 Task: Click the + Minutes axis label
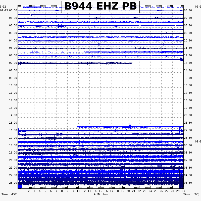pyautogui.click(x=101, y=194)
